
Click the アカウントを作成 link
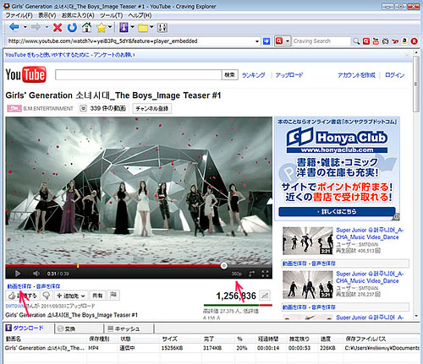coord(356,75)
